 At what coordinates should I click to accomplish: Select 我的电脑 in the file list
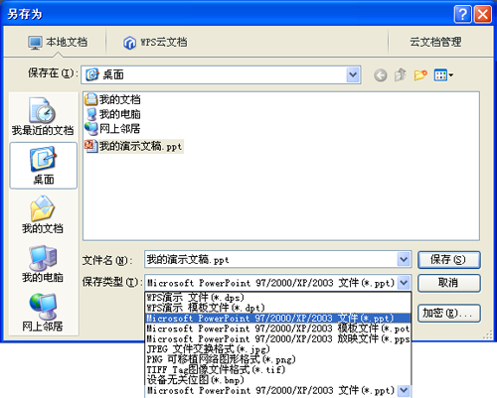point(112,114)
